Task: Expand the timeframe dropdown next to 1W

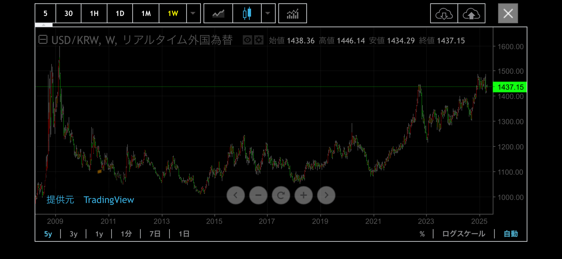Action: (x=193, y=13)
